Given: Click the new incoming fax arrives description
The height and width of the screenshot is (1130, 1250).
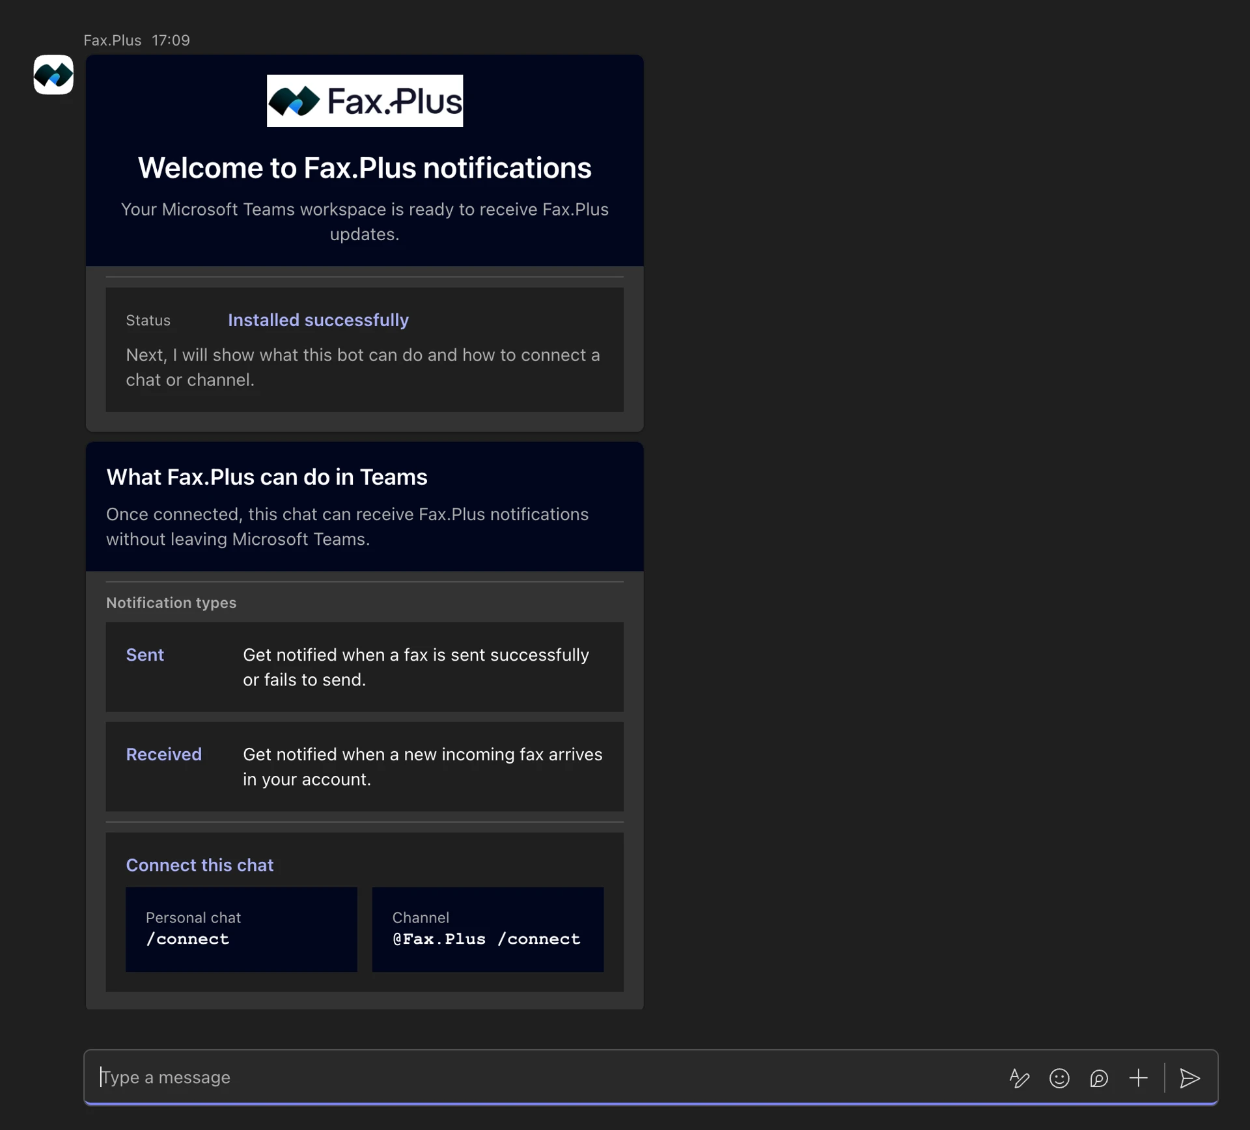Looking at the screenshot, I should (x=423, y=767).
